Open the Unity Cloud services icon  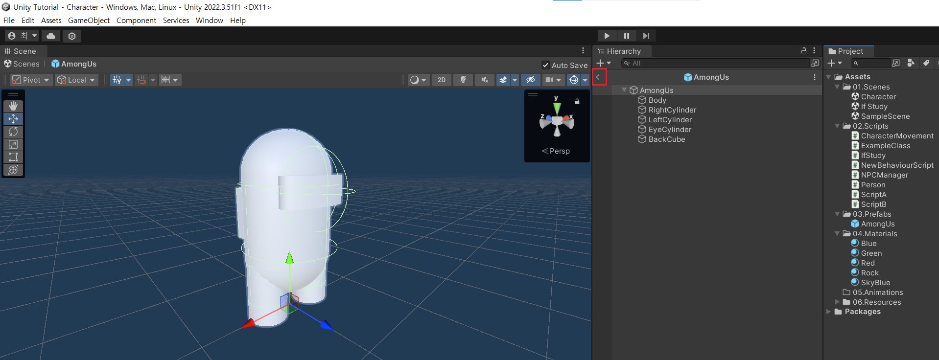click(51, 36)
